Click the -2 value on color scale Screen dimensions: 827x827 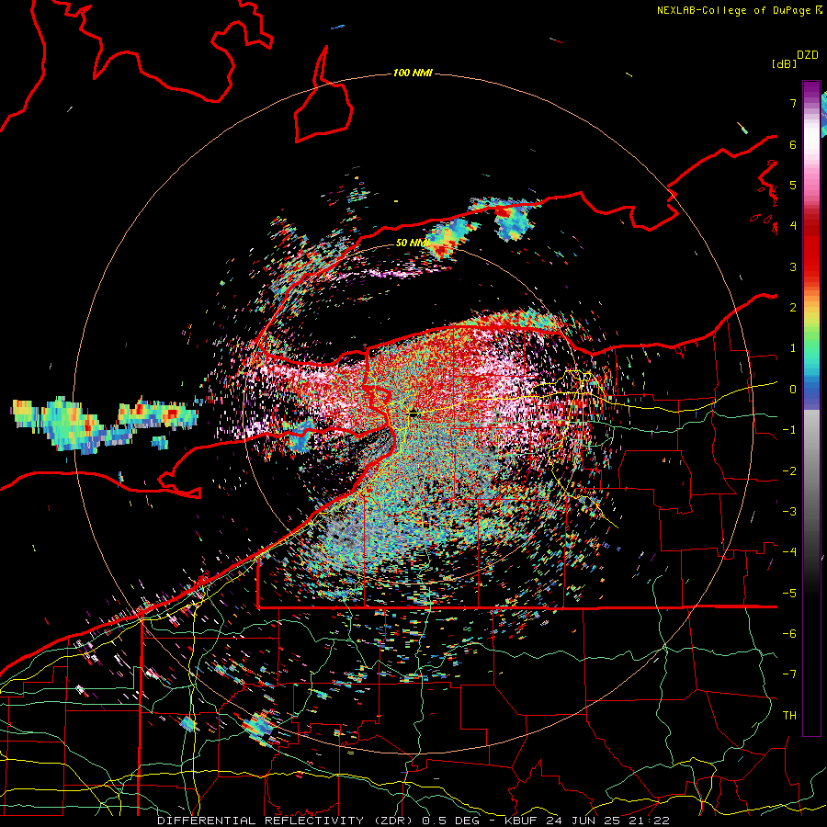[x=789, y=471]
